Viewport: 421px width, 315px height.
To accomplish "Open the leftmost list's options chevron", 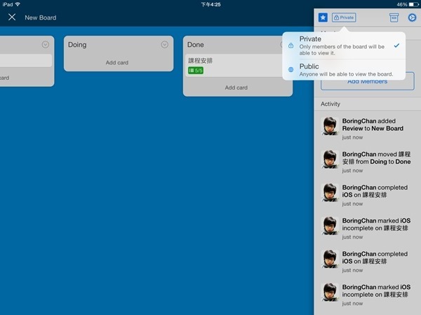I will 46,45.
